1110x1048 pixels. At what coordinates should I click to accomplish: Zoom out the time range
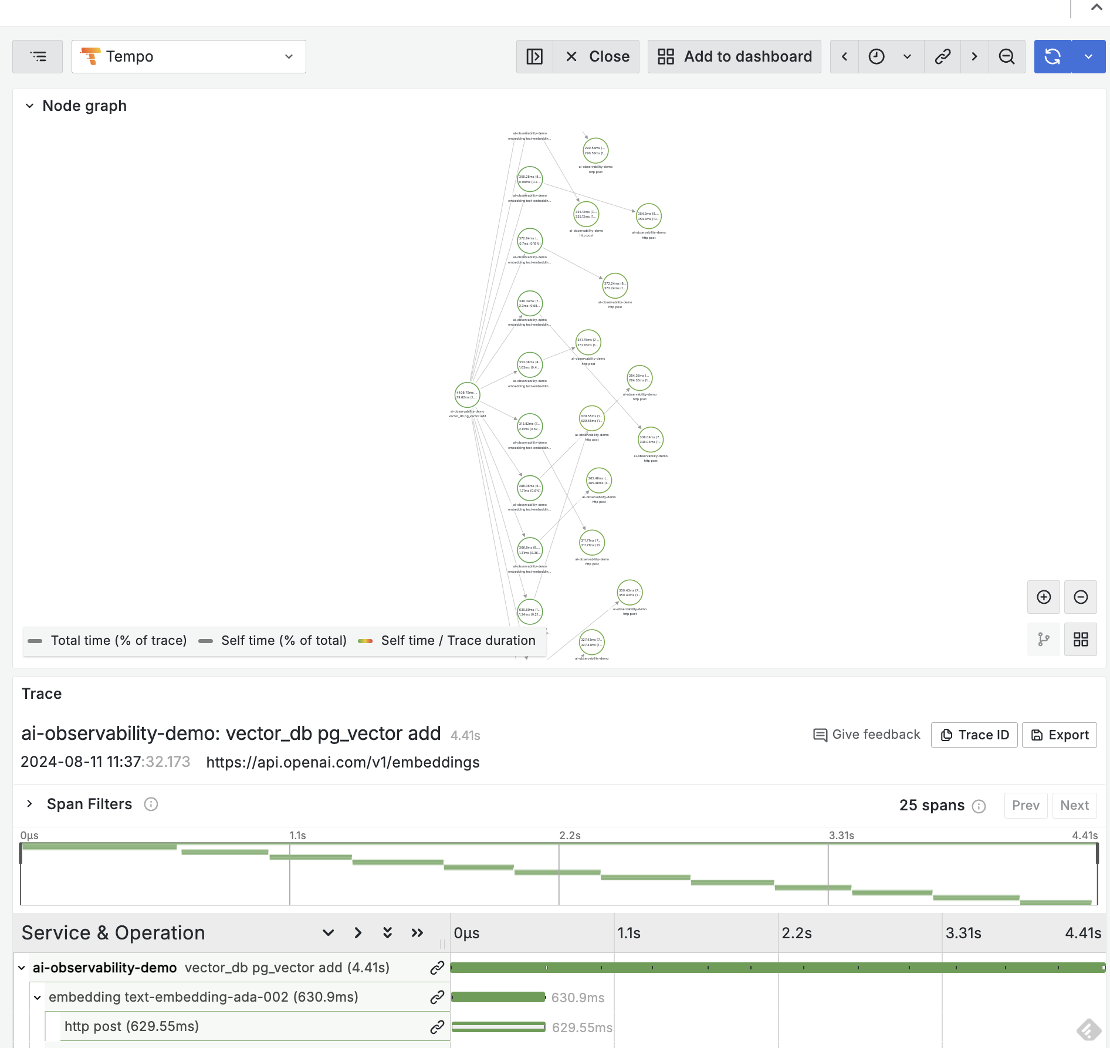pyautogui.click(x=1007, y=56)
